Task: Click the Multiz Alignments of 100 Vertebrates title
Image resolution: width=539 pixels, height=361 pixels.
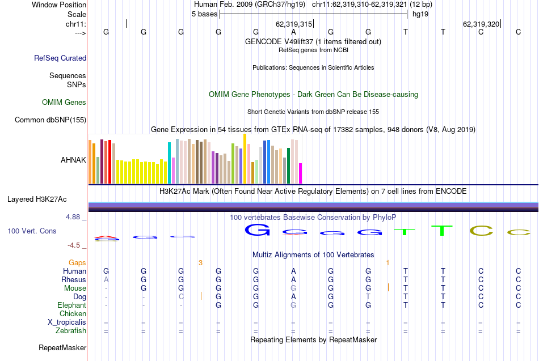Action: click(x=313, y=255)
